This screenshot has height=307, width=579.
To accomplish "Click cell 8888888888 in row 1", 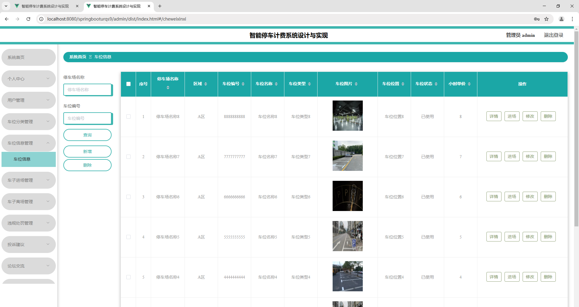I will 234,117.
